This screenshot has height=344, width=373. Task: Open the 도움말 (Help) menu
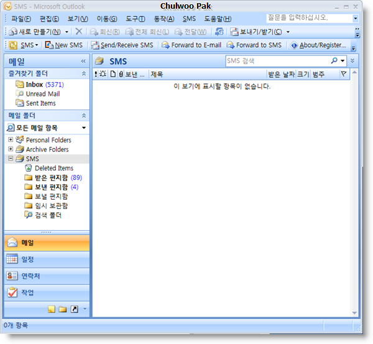pos(218,19)
